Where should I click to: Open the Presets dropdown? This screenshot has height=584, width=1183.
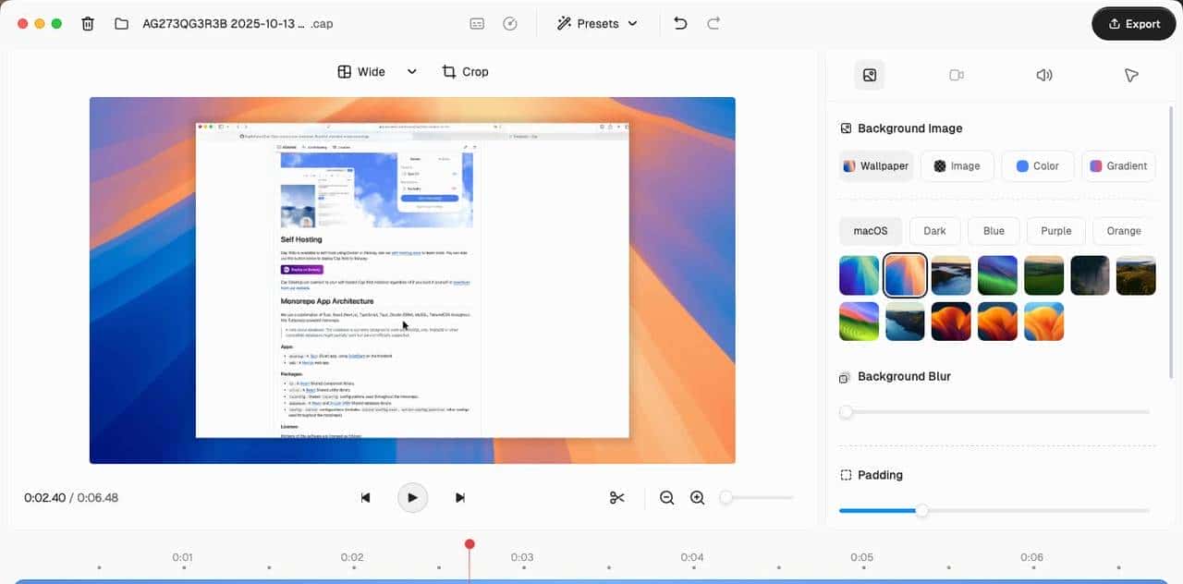click(x=597, y=24)
